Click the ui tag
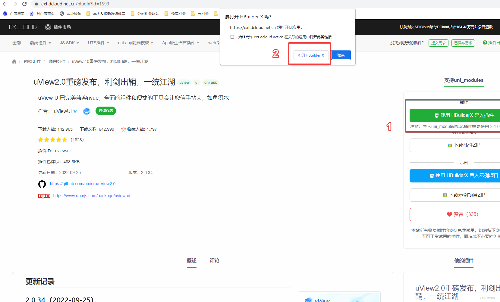Image resolution: width=500 pixels, height=302 pixels. tap(197, 83)
